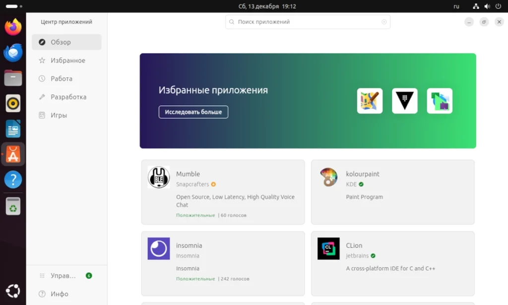Viewport: 508px width, 305px height.
Task: Open the insomnia app card
Action: [x=223, y=263]
